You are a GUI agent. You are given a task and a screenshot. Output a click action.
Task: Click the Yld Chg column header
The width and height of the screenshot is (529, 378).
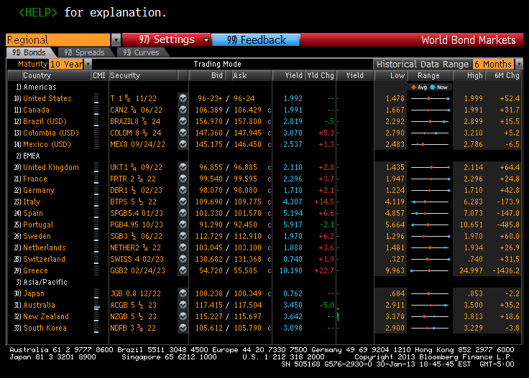pos(321,75)
